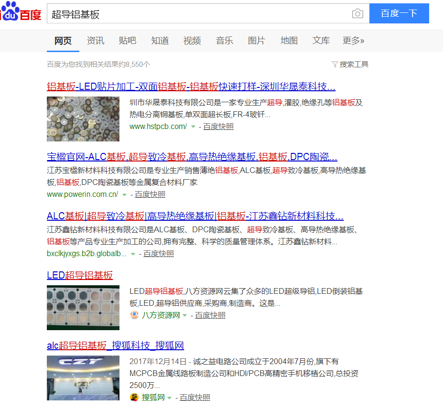
Task: Expand dropdown arrow beside 八方资源网
Action: click(184, 315)
